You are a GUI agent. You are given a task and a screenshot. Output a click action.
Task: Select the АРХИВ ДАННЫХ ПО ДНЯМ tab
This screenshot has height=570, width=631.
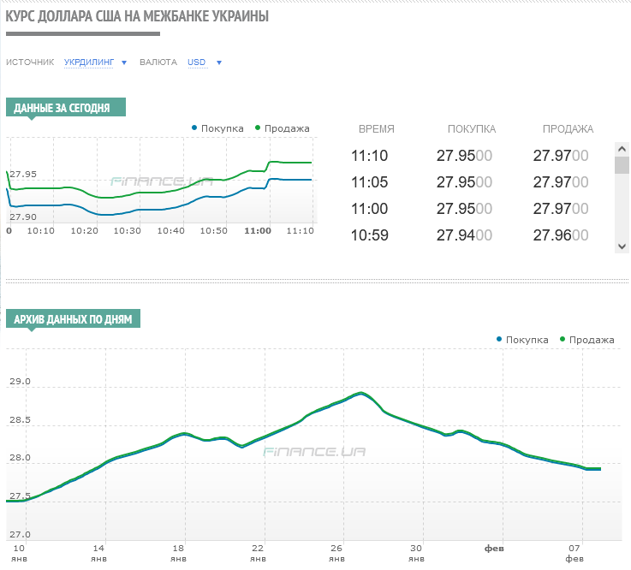(x=73, y=319)
